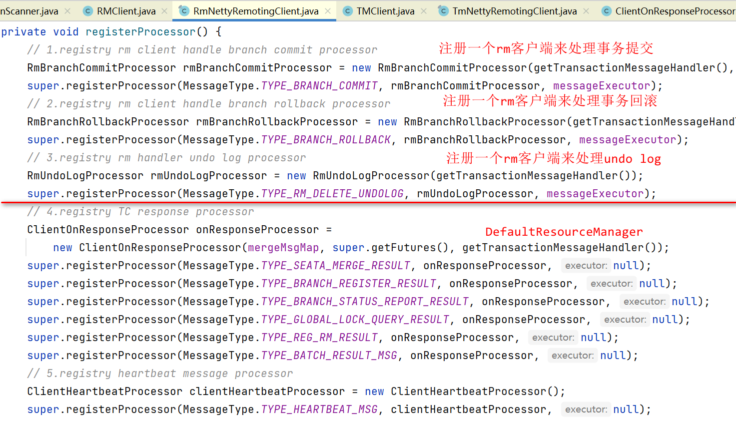The image size is (736, 422).
Task: Click messageExecutor on the TYPE_BRANCH_COMMIT line
Action: [602, 86]
